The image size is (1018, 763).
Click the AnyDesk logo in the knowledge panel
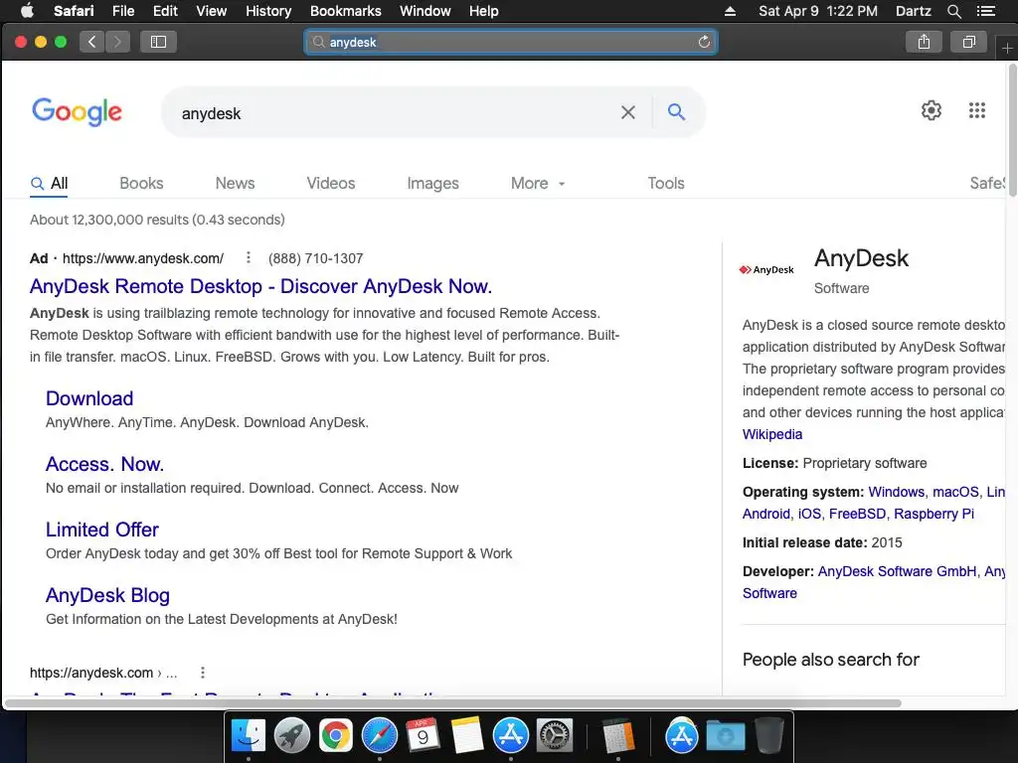(766, 270)
